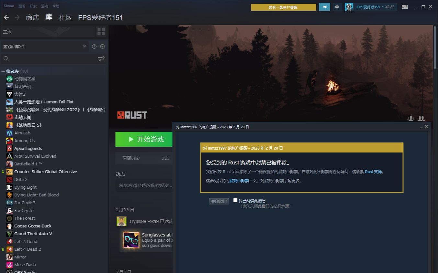The width and height of the screenshot is (438, 273).
Task: Open the DLC tab for Rust
Action: [165, 158]
